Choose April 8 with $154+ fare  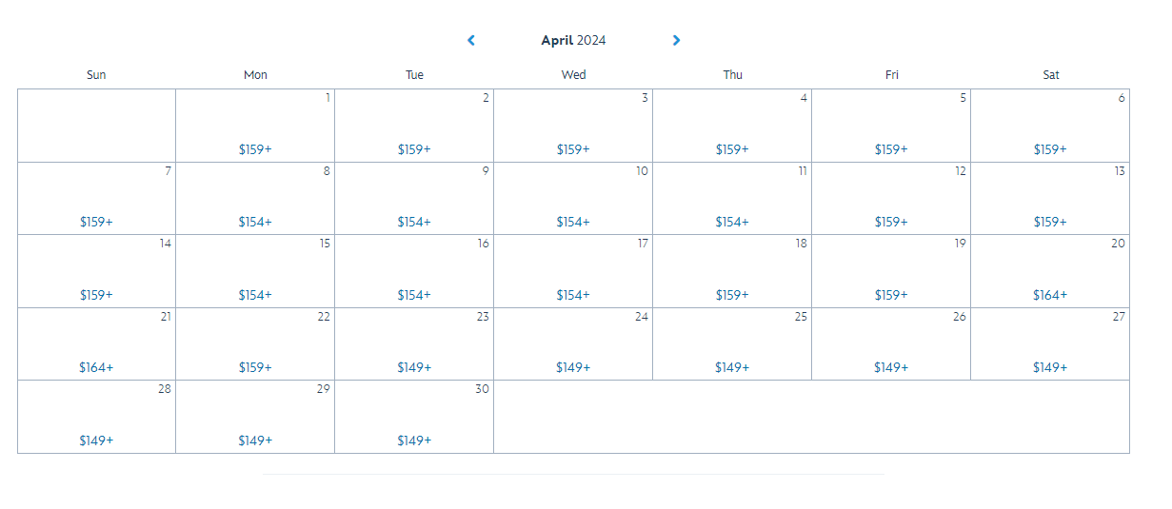click(255, 199)
